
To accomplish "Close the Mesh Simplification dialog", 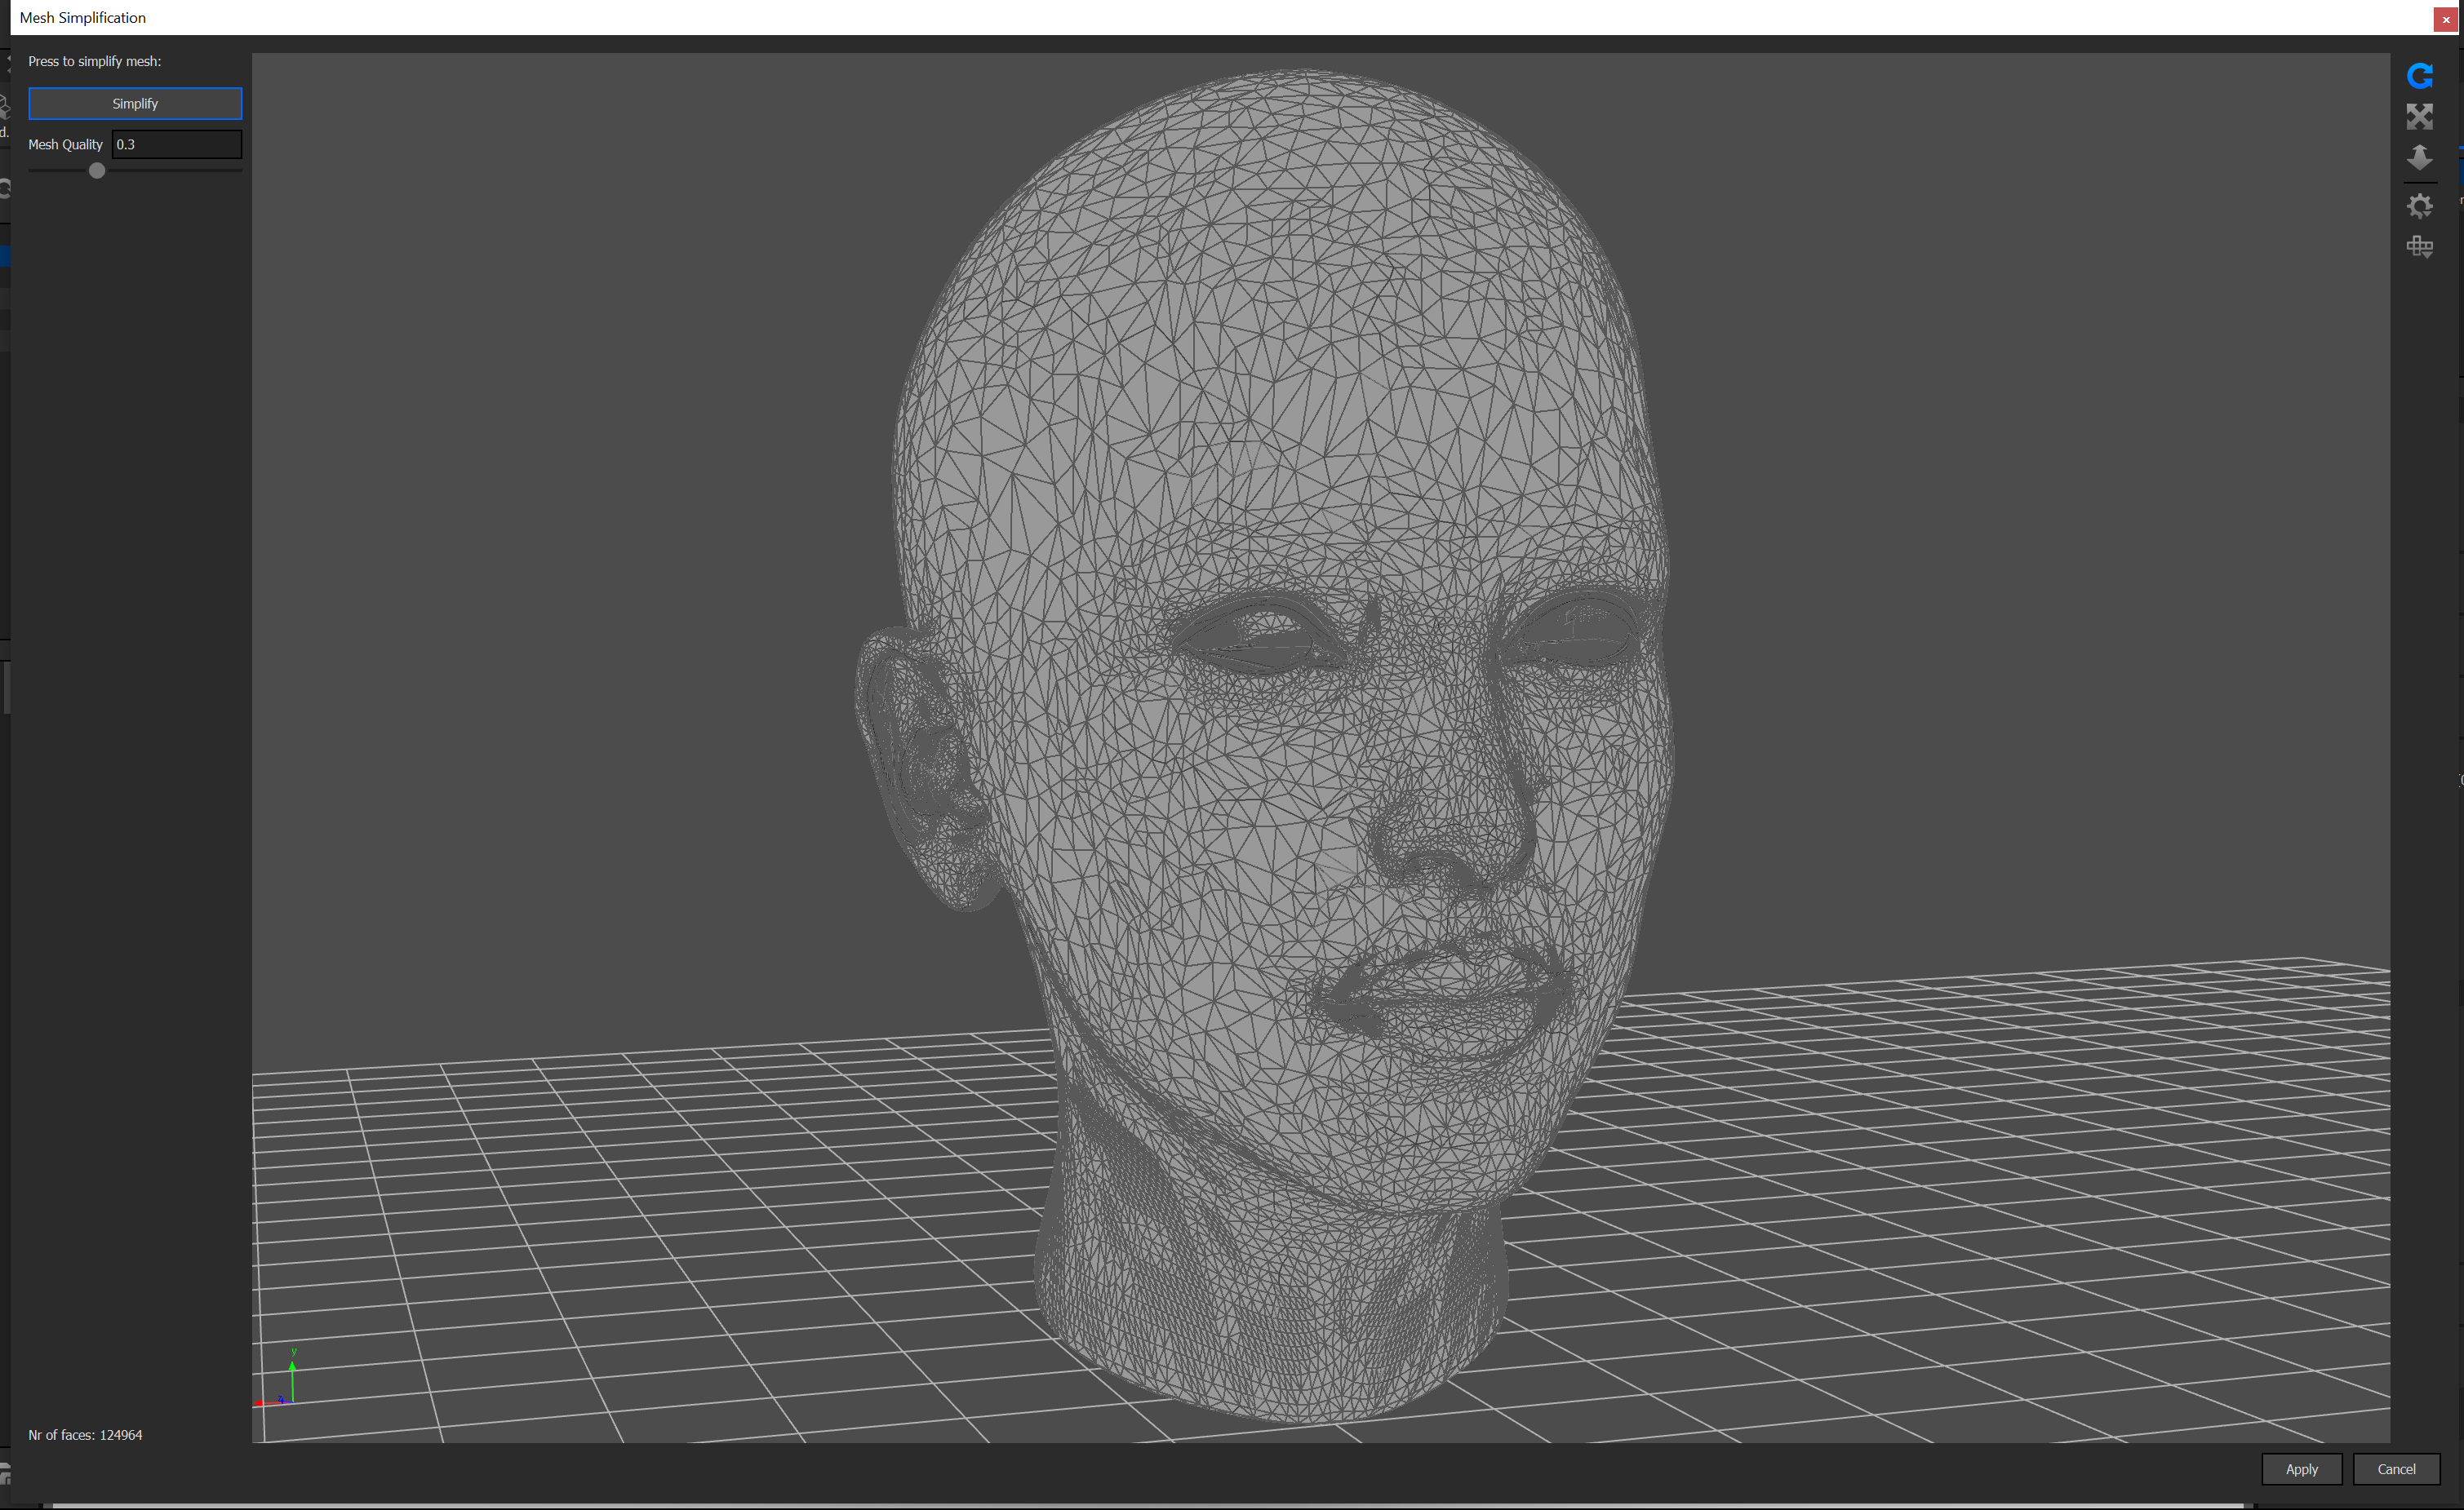I will [2446, 19].
